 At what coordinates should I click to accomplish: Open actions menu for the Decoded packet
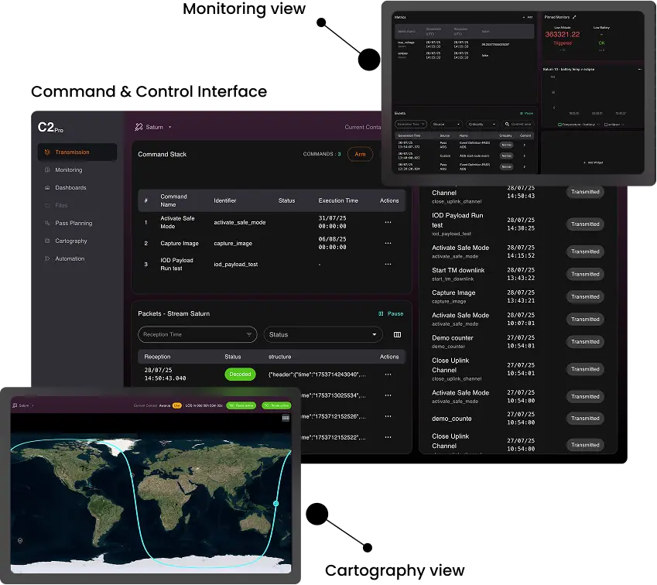pos(388,375)
